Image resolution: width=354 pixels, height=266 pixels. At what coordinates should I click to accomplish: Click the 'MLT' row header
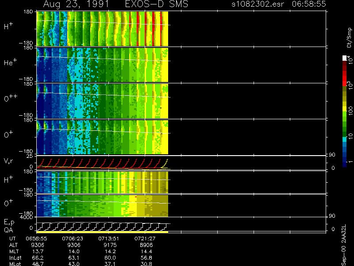point(14,251)
